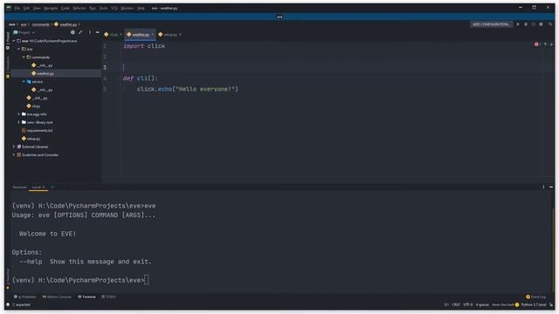
Task: Expand the venv library root folder
Action: [18, 122]
